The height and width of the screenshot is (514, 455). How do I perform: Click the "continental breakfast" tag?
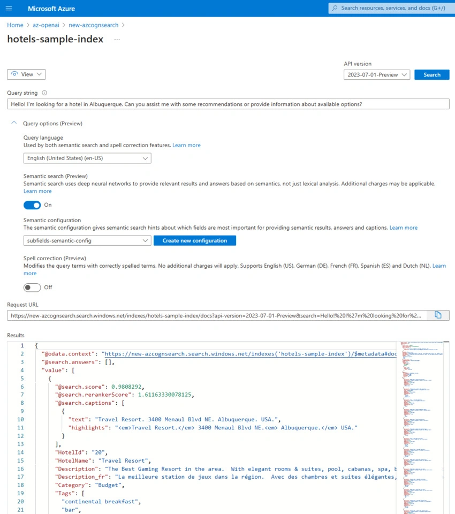101,502
